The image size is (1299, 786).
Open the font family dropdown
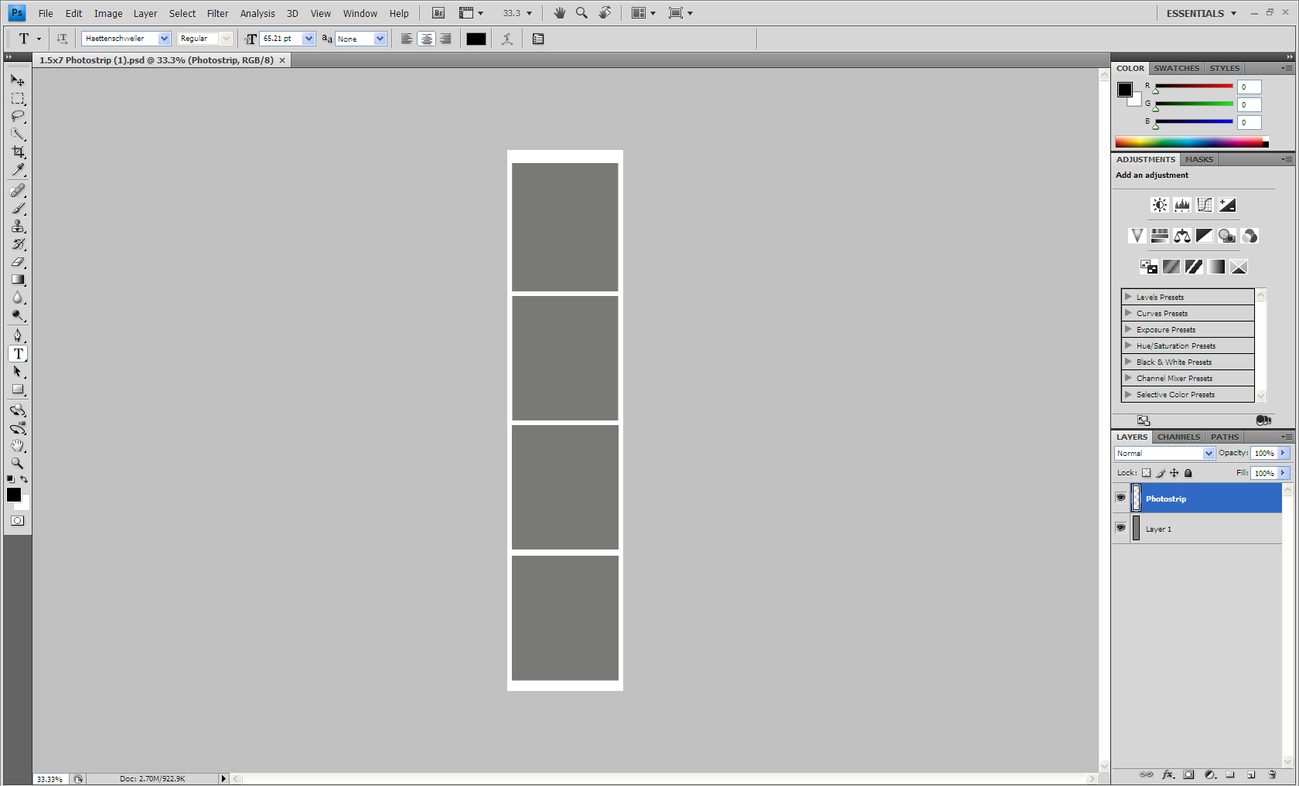click(x=164, y=39)
